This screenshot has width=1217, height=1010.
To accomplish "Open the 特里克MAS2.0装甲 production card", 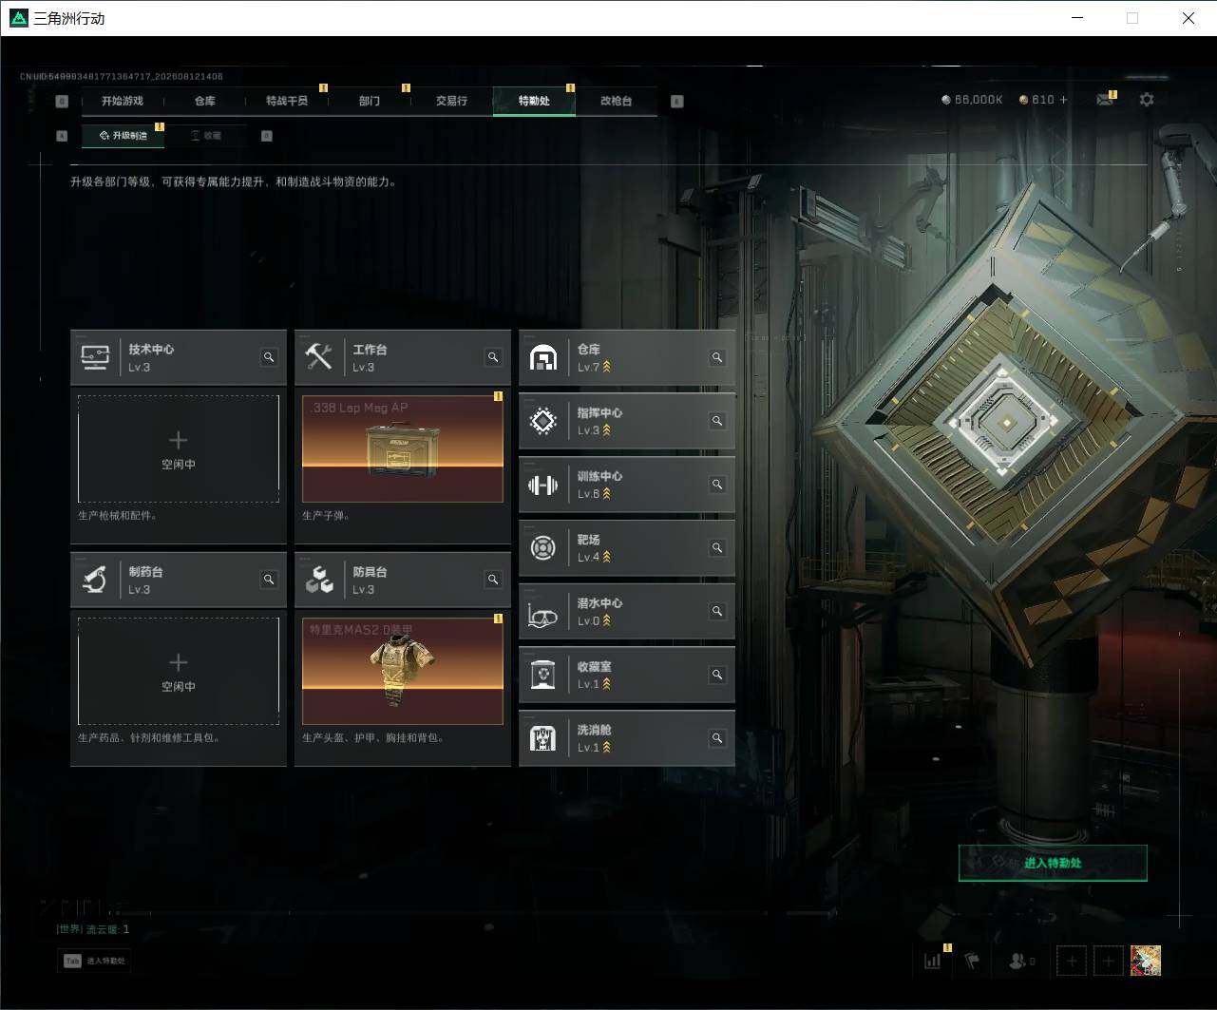I will (403, 671).
